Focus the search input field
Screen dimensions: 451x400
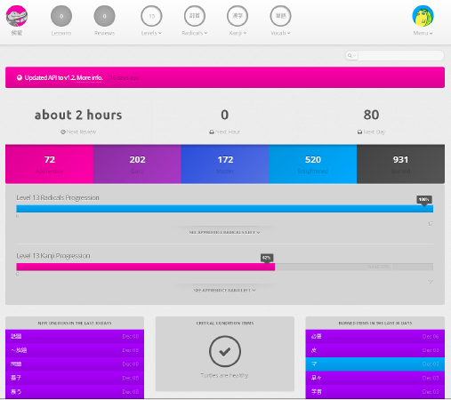pyautogui.click(x=401, y=55)
